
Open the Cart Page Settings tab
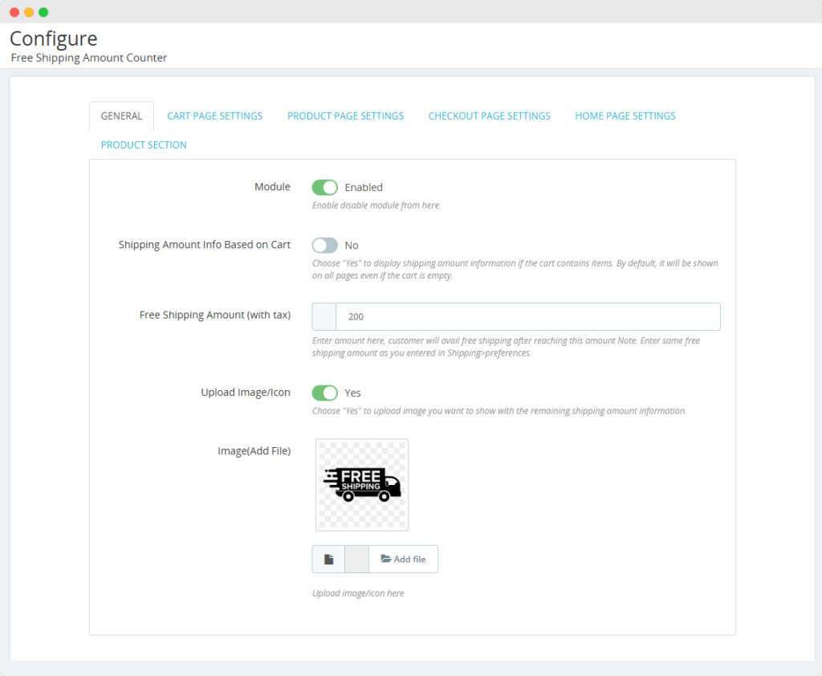click(214, 116)
